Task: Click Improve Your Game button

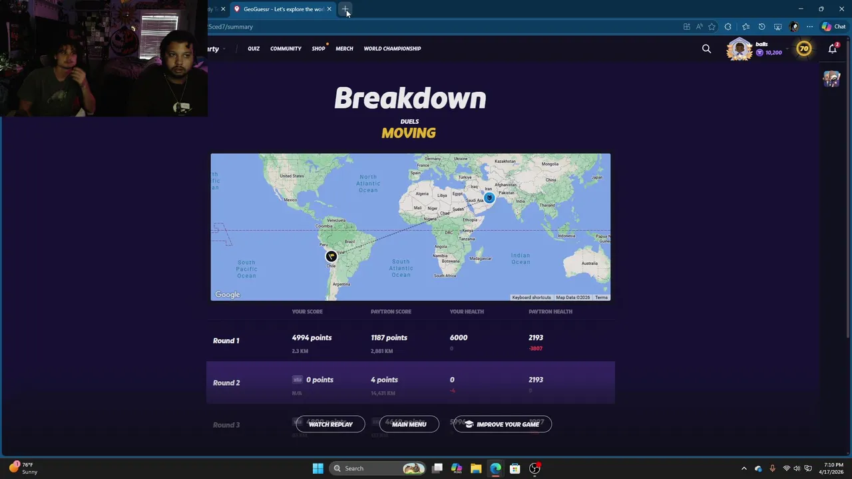Action: tap(503, 424)
